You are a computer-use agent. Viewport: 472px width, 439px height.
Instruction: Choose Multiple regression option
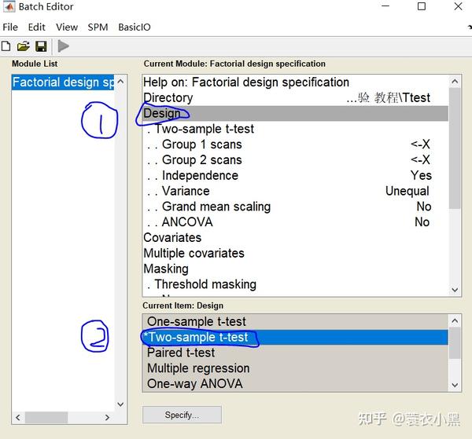pos(295,368)
